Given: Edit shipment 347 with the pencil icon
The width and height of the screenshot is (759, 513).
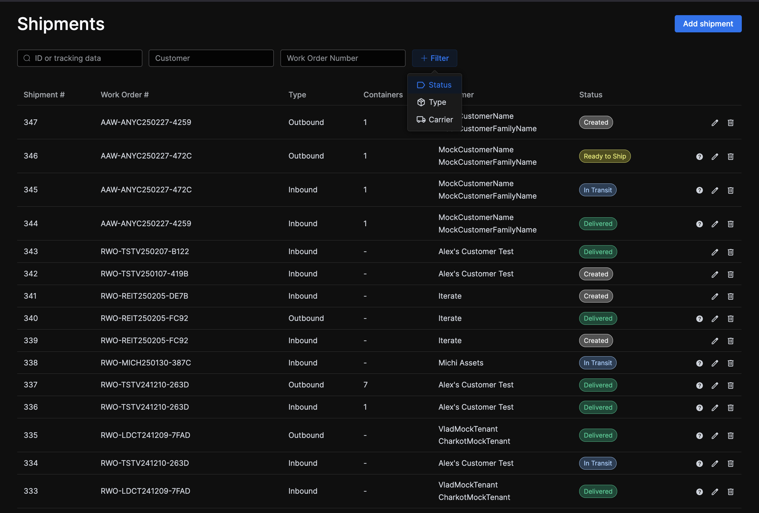Looking at the screenshot, I should click(x=714, y=123).
